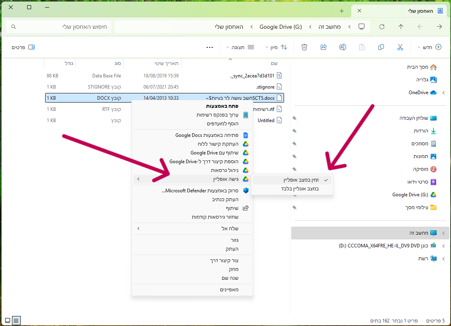451x326 pixels.
Task: Expand the גישה אופליין submenu
Action: tap(192, 179)
